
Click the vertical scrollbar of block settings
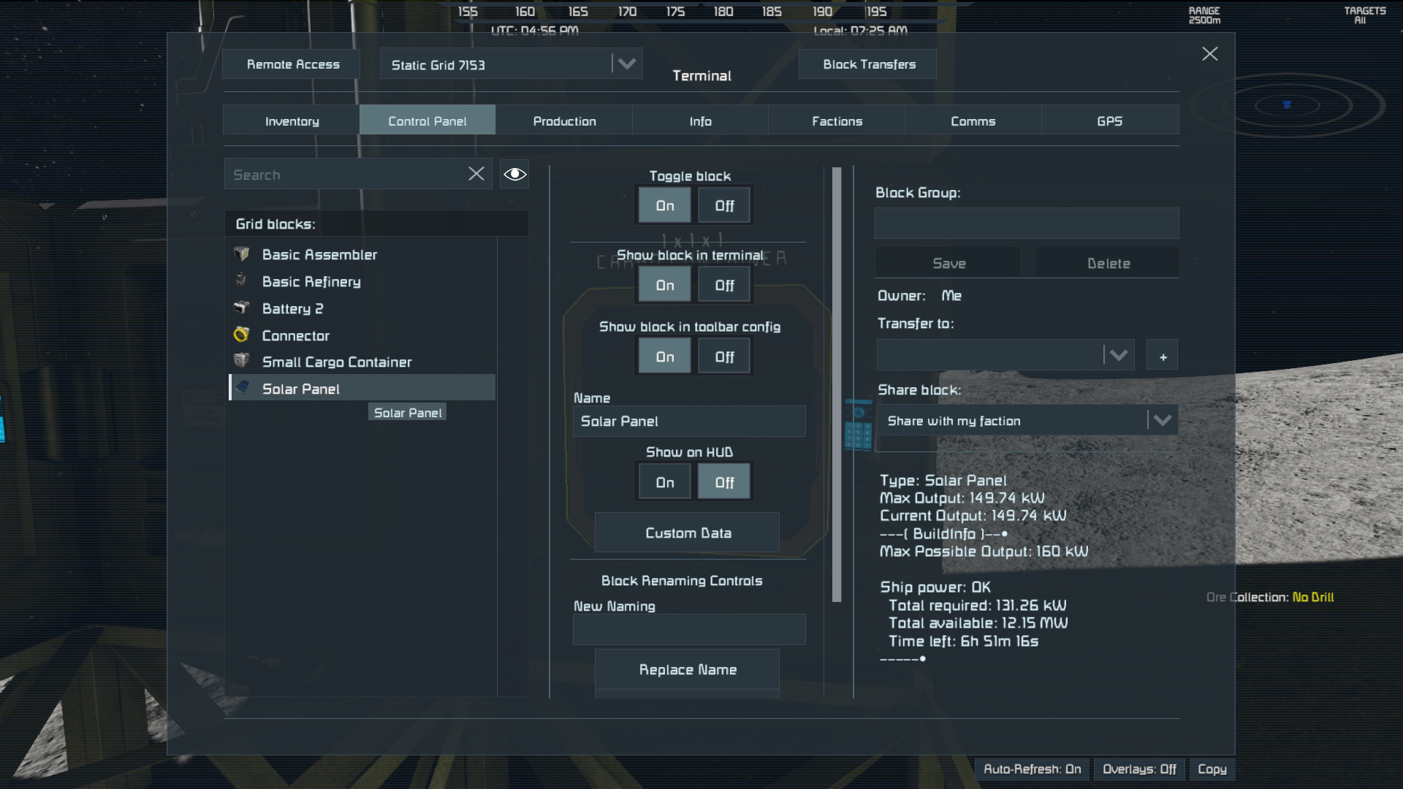837,384
